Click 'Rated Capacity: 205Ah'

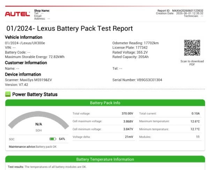[x=130, y=57]
